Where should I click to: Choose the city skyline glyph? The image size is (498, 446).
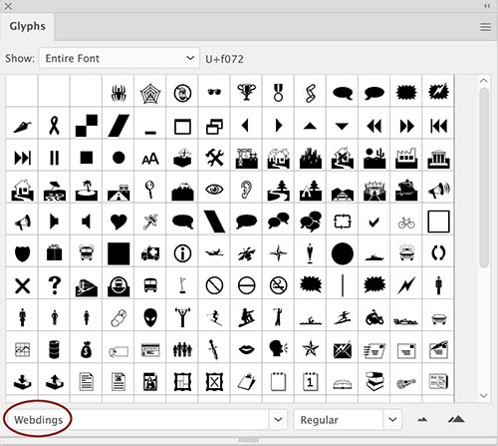click(x=310, y=158)
